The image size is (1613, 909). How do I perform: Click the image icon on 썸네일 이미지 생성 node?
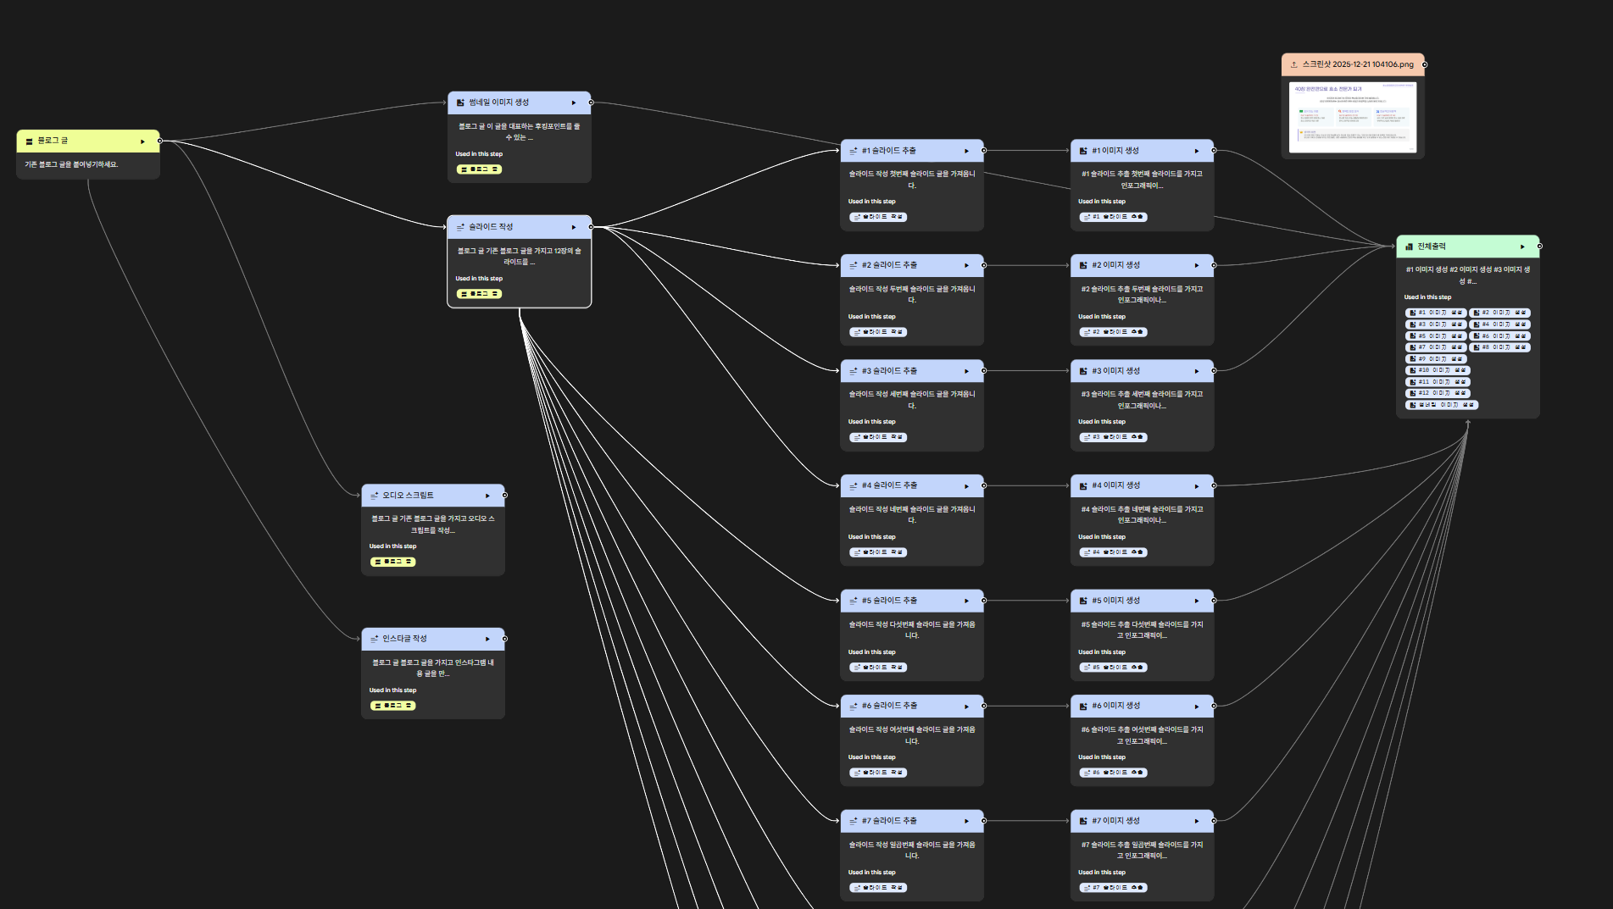pyautogui.click(x=460, y=103)
